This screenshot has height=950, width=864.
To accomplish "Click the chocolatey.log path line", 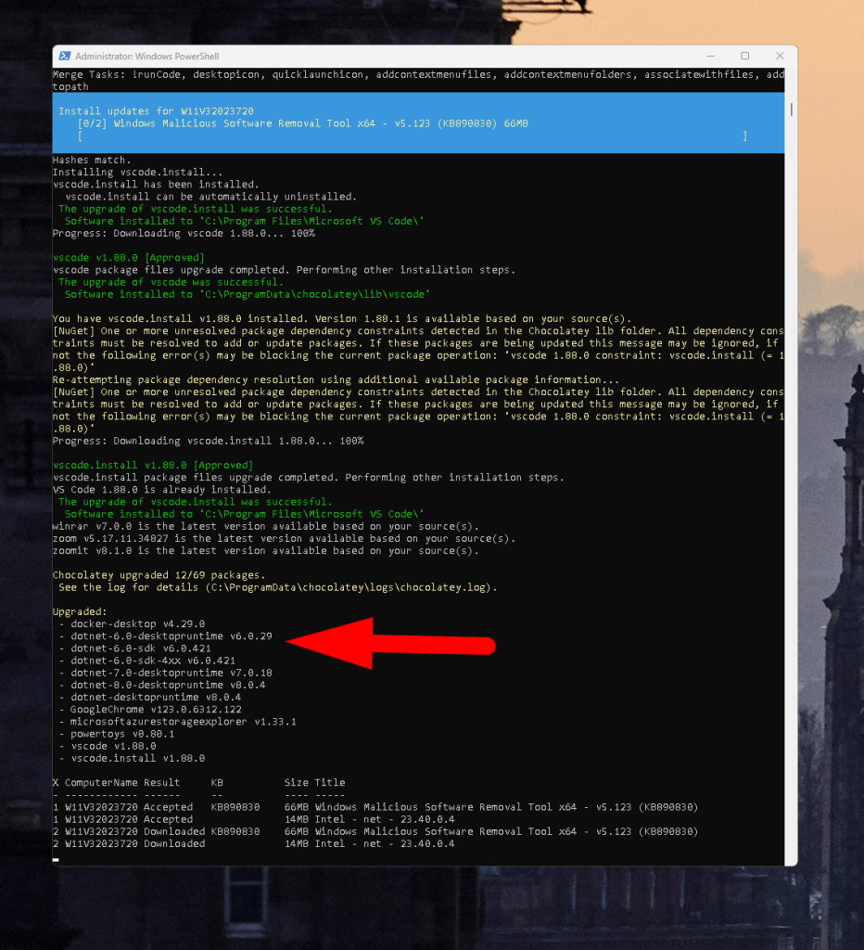I will click(x=278, y=587).
